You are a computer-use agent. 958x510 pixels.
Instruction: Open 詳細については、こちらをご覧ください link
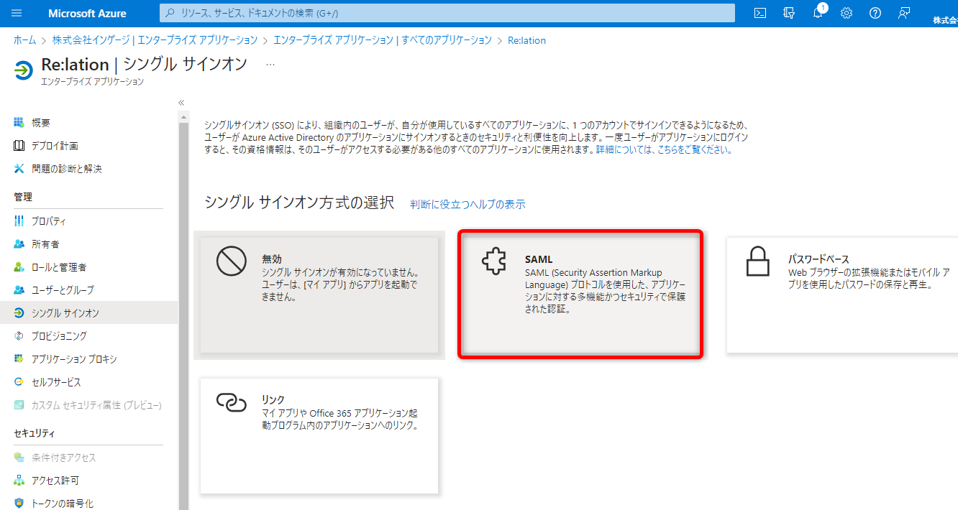pos(664,150)
